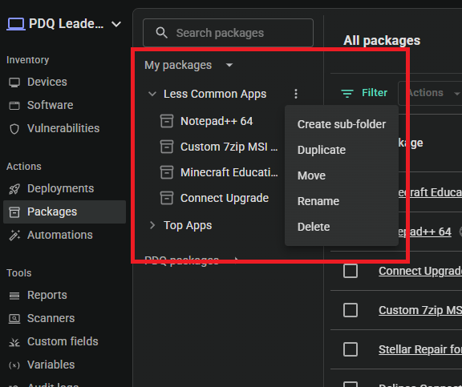Expand the Top Apps folder chevron

pos(152,225)
